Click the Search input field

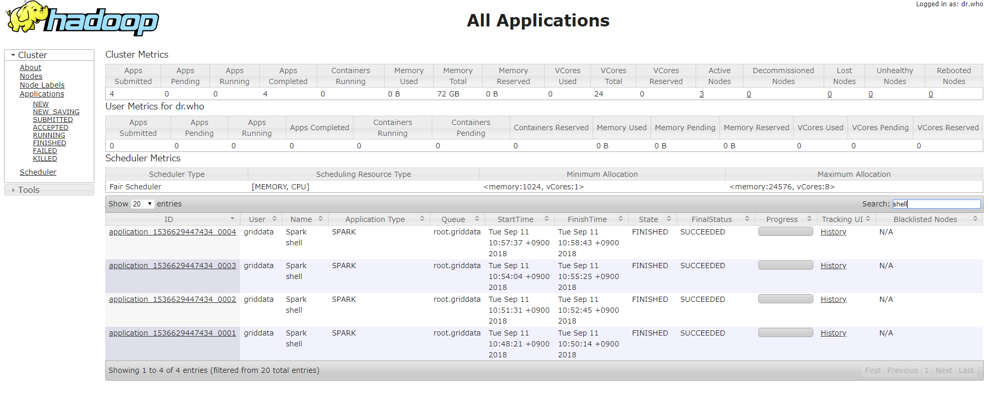tap(936, 204)
